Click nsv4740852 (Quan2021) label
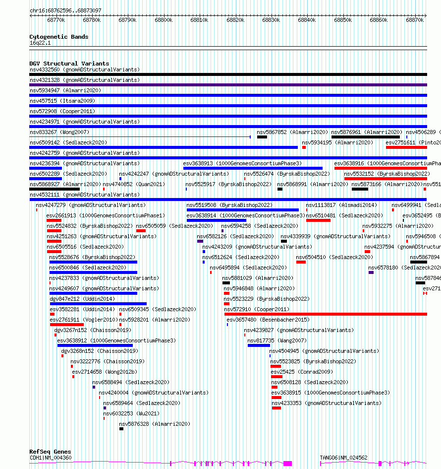Screen dimensions: 441x469 point(134,185)
